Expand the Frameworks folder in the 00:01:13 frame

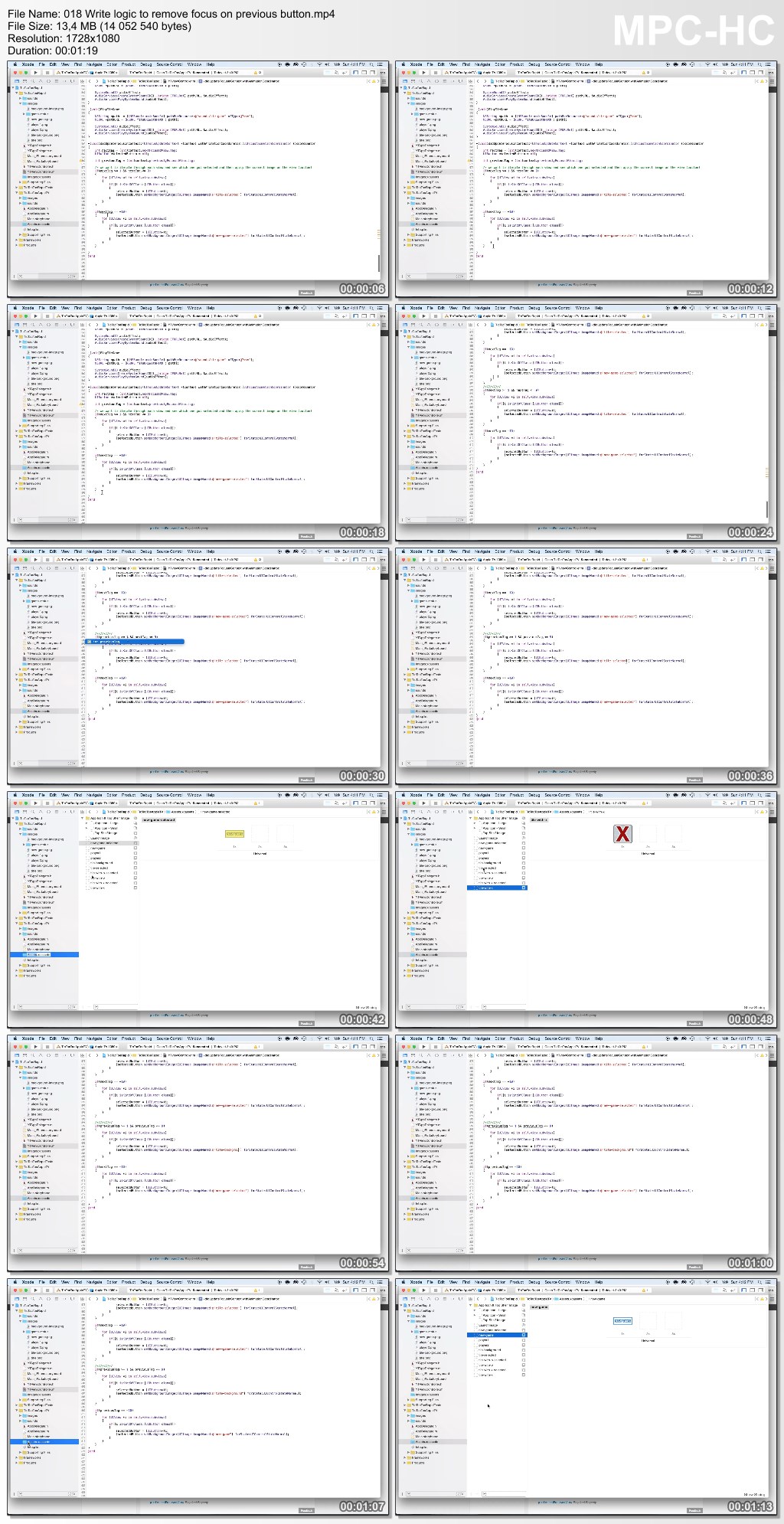click(x=405, y=1457)
